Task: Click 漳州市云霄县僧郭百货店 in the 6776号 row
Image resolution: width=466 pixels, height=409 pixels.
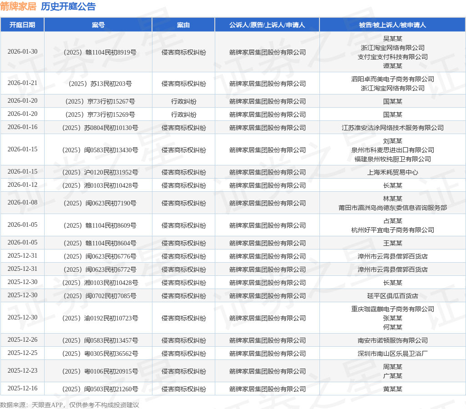Action: (x=392, y=256)
